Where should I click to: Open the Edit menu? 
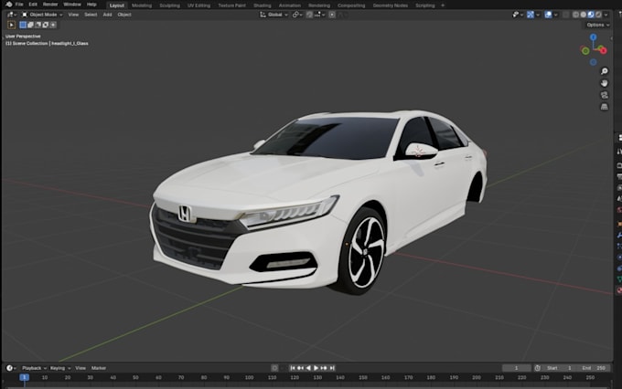pos(33,5)
